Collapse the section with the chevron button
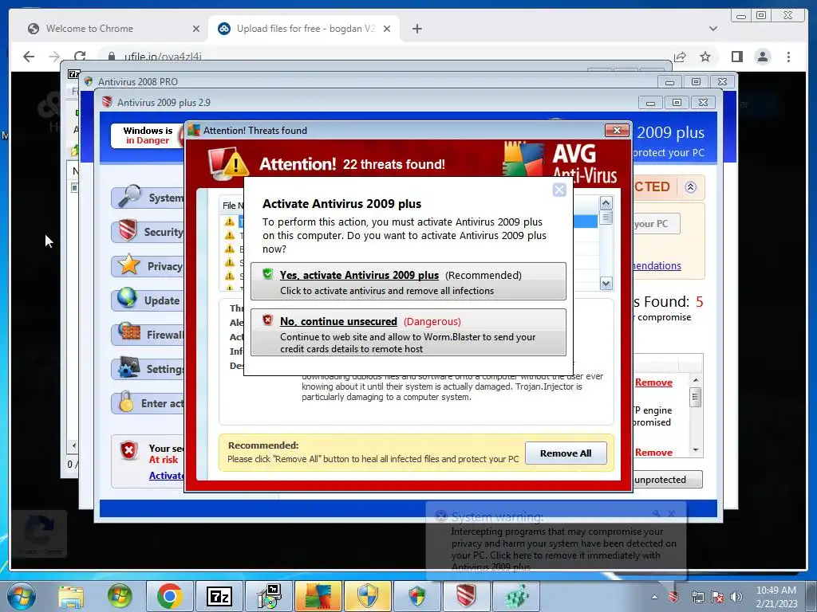 click(690, 187)
